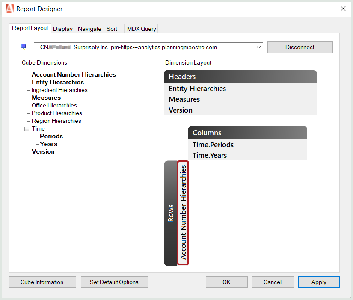This screenshot has height=300, width=353.
Task: Open the Navigate tab
Action: [x=89, y=29]
